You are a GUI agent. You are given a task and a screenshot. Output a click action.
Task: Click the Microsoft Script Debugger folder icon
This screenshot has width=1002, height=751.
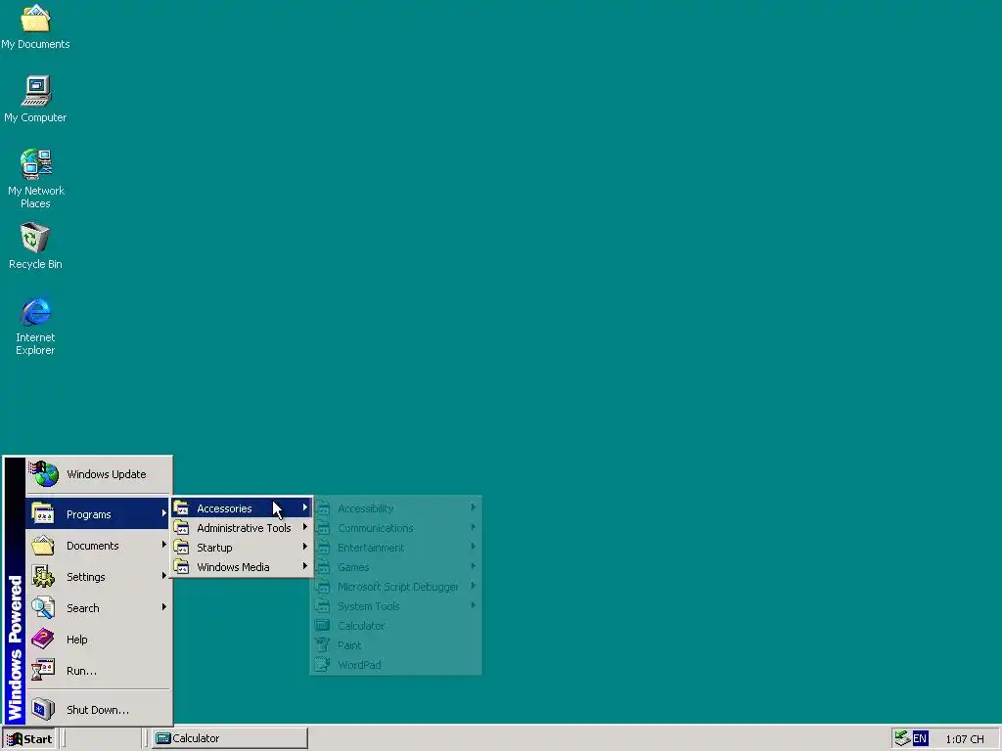tap(323, 587)
